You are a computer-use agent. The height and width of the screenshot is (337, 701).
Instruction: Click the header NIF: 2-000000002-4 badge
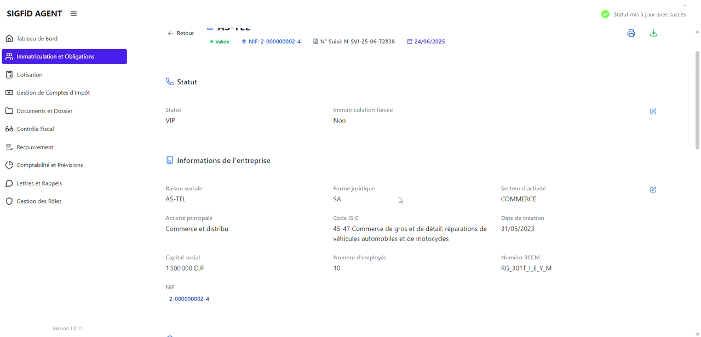(271, 42)
